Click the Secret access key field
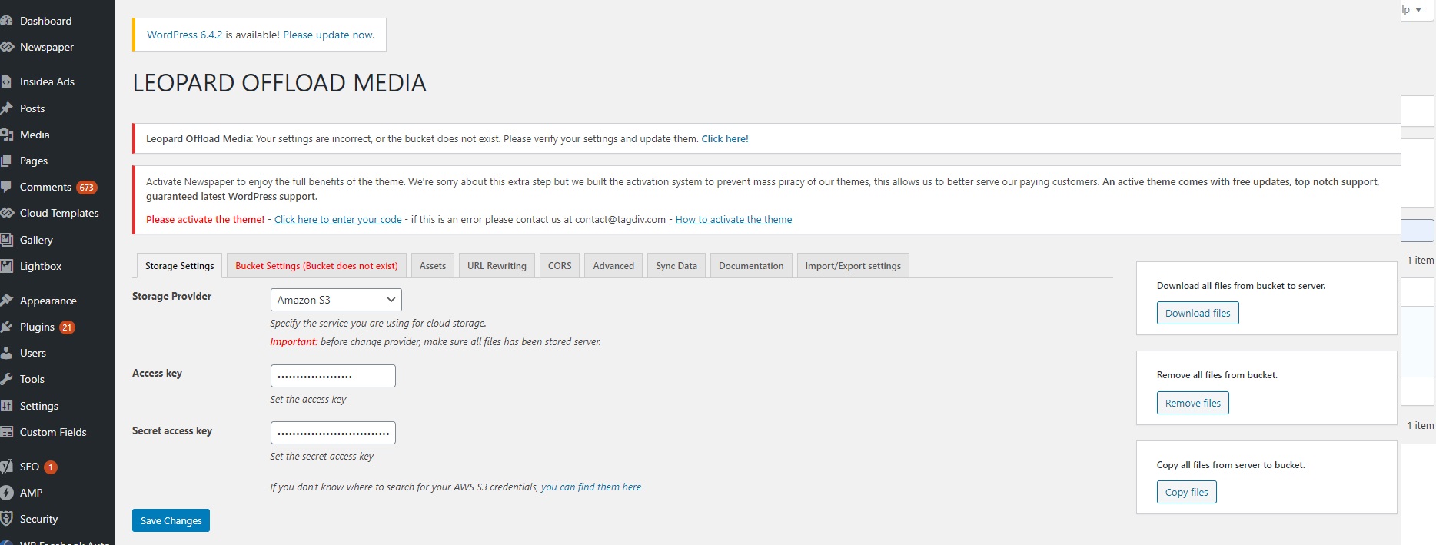This screenshot has height=545, width=1436. point(333,433)
